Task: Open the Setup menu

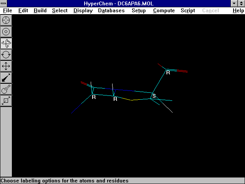Action: pos(139,10)
